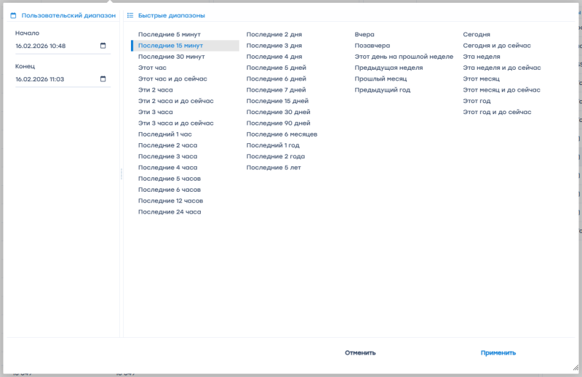The image size is (582, 377).
Task: Open calendar picker icon in Конец field
Action: coord(103,79)
